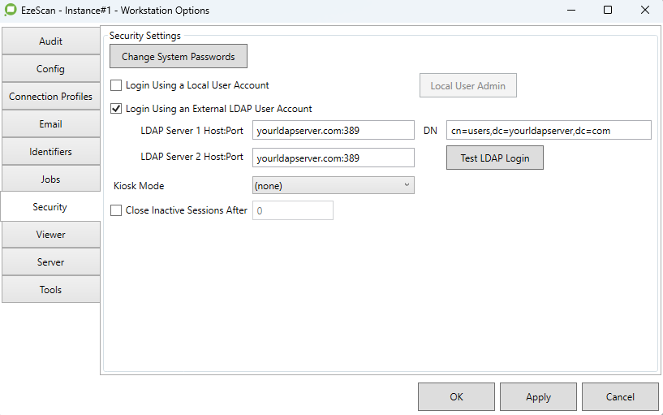Expand the Kiosk Mode dropdown
This screenshot has width=663, height=415.
333,186
